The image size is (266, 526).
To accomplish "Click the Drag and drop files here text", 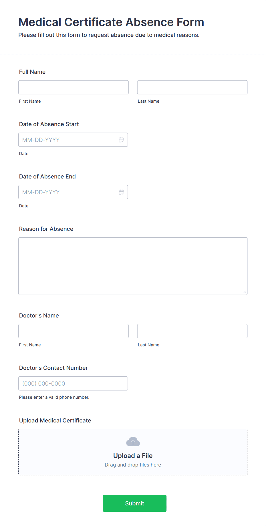I will coord(133,465).
